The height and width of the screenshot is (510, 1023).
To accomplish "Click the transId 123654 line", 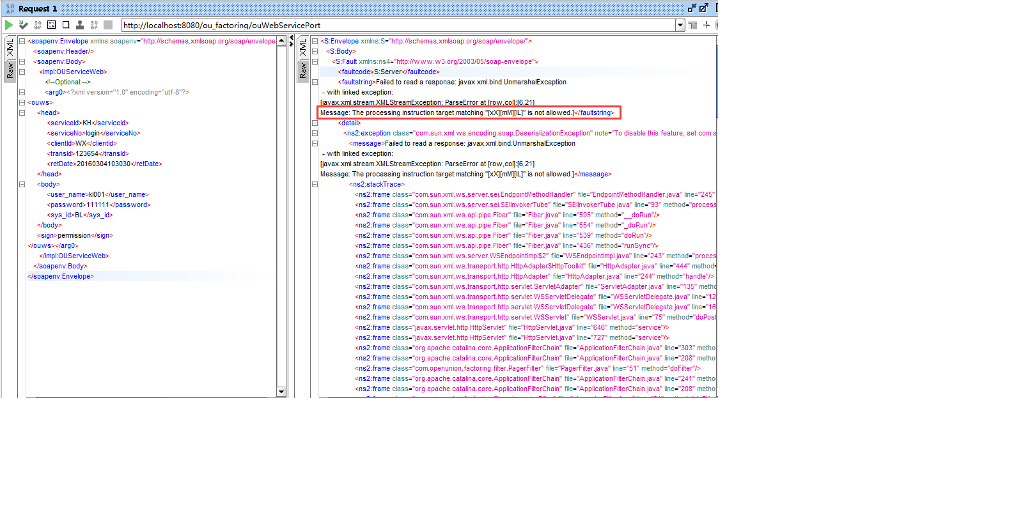I will [x=88, y=153].
